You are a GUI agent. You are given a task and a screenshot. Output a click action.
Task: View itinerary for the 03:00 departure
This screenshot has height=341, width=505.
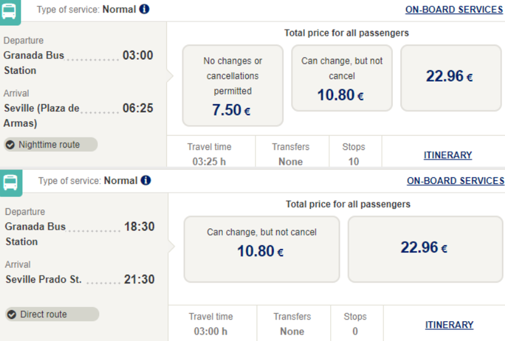pyautogui.click(x=448, y=155)
